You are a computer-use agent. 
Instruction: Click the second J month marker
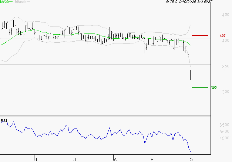click(x=75, y=160)
